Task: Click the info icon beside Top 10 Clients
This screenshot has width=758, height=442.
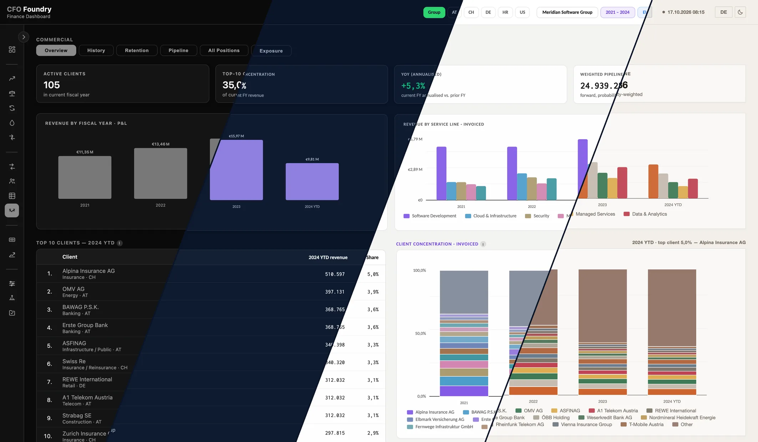Action: click(120, 243)
